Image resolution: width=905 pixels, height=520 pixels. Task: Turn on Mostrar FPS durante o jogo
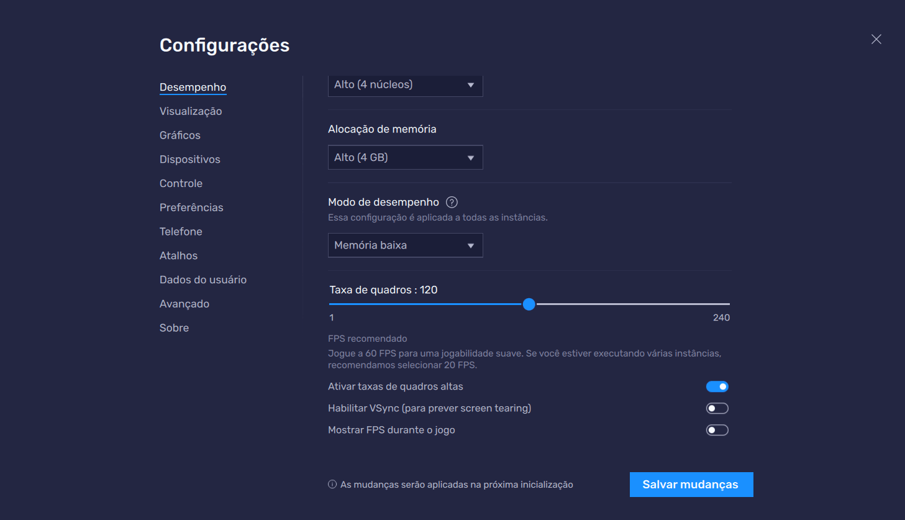coord(717,430)
